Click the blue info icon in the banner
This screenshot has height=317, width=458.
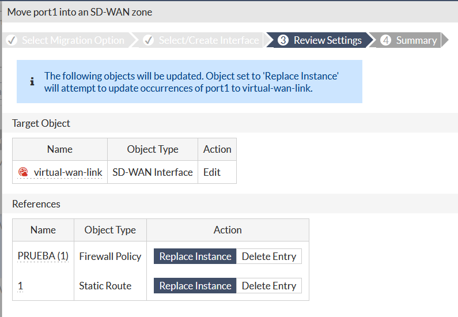(32, 81)
